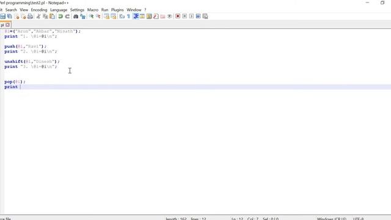Image resolution: width=391 pixels, height=220 pixels.
Task: Click Windows (CR LF) in status bar
Action: [331, 219]
